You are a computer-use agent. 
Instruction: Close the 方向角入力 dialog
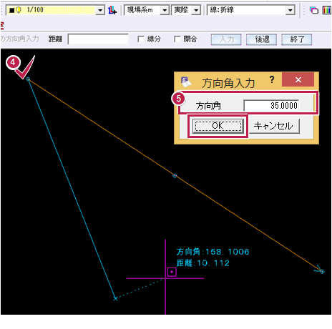tap(298, 79)
